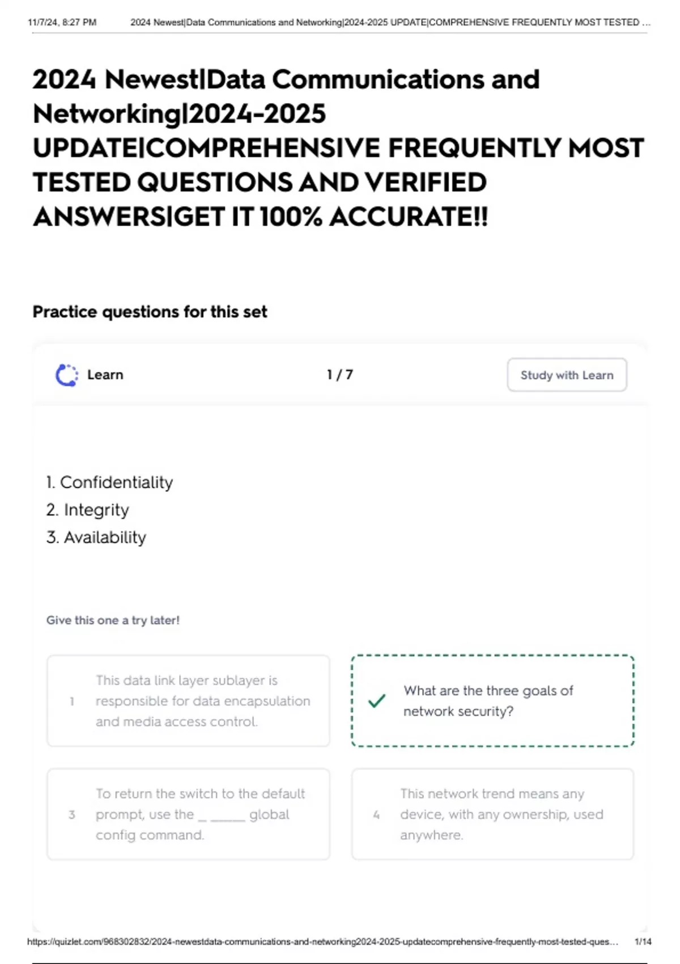Image resolution: width=680 pixels, height=964 pixels.
Task: Click the Learn label in the card header
Action: pos(105,375)
